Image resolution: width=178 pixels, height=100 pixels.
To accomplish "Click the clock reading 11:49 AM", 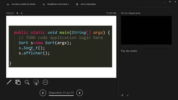I will coord(111,13).
